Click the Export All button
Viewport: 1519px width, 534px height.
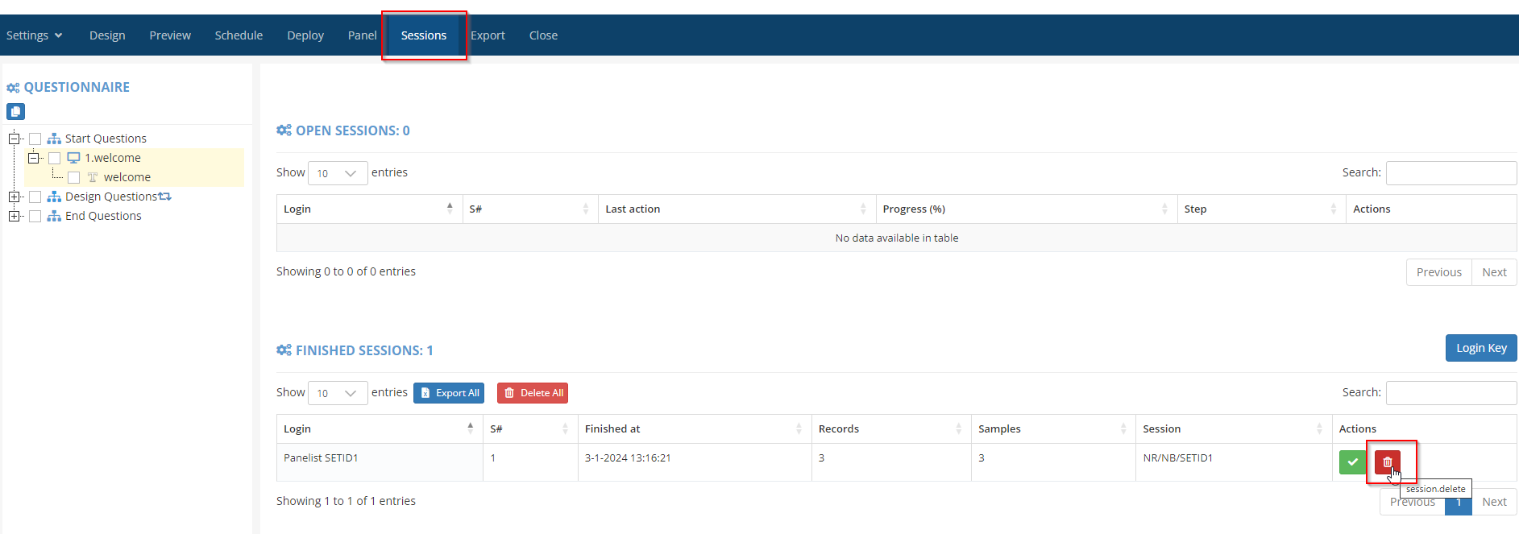pos(449,393)
